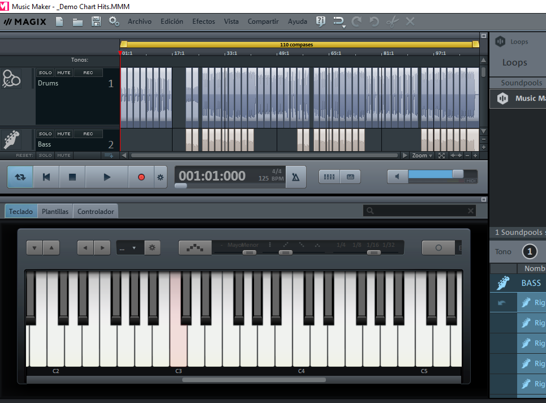Mute the Drums track
546x403 pixels.
64,72
